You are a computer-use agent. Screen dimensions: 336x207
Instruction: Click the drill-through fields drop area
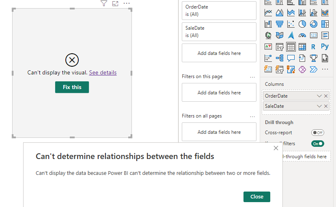tap(306, 157)
